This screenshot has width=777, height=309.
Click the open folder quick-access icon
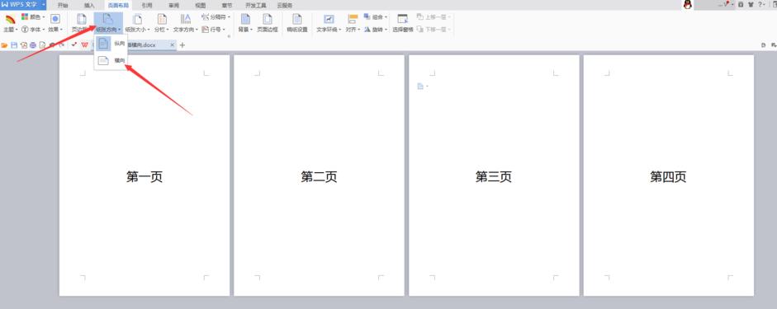[4, 45]
